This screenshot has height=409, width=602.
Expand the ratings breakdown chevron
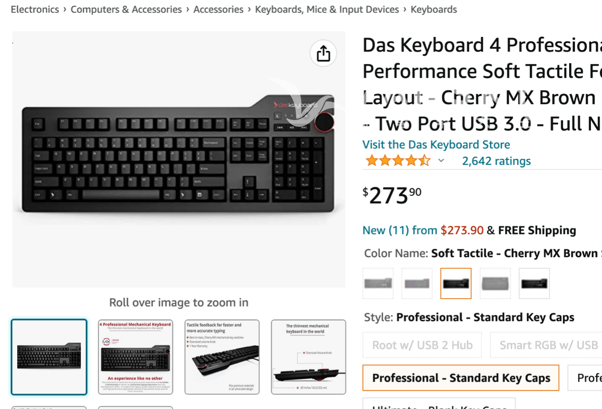tap(441, 161)
